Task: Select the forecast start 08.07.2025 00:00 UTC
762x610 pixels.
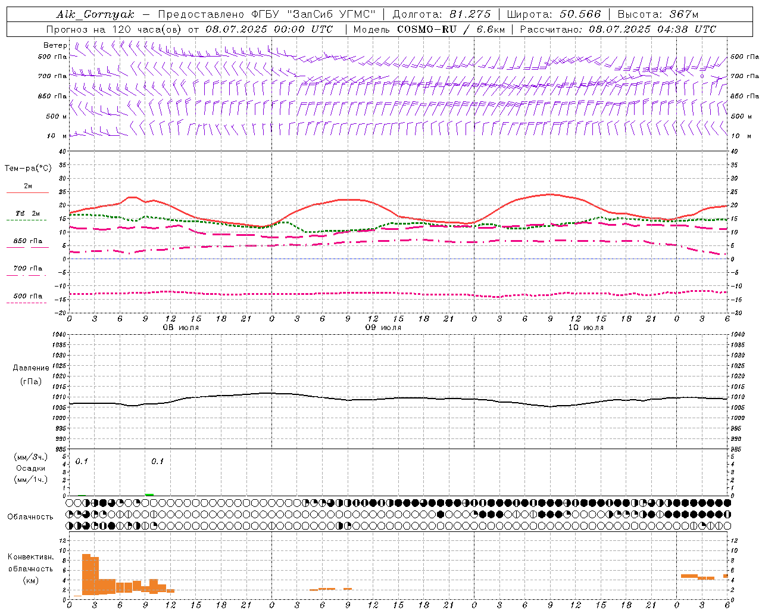Action: [x=269, y=29]
